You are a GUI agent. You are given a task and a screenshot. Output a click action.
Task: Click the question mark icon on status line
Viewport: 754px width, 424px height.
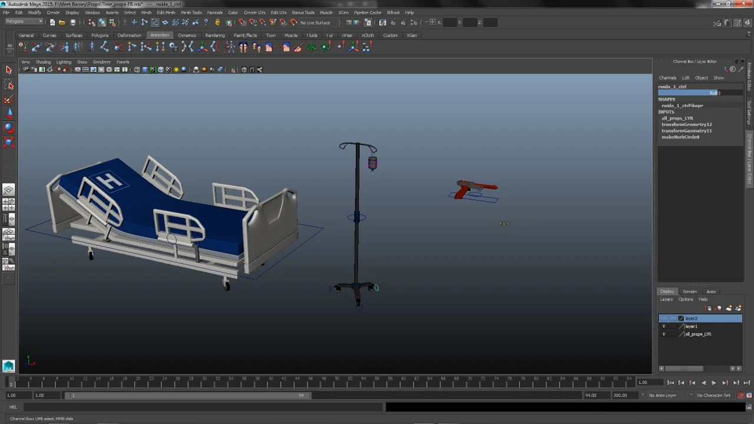pos(206,22)
